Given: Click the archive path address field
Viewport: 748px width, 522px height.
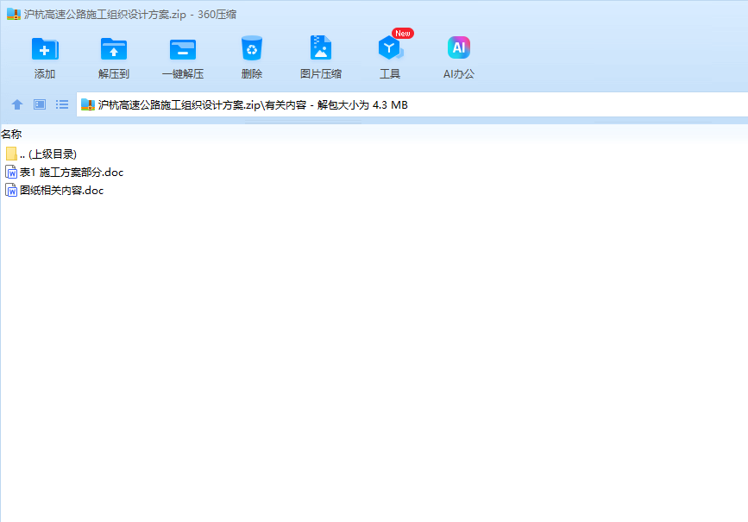Looking at the screenshot, I should 412,104.
